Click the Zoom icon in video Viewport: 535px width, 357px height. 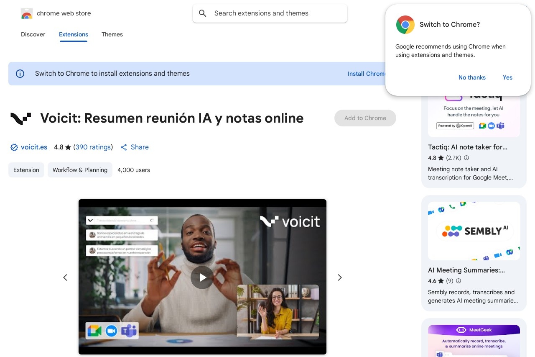(x=111, y=331)
